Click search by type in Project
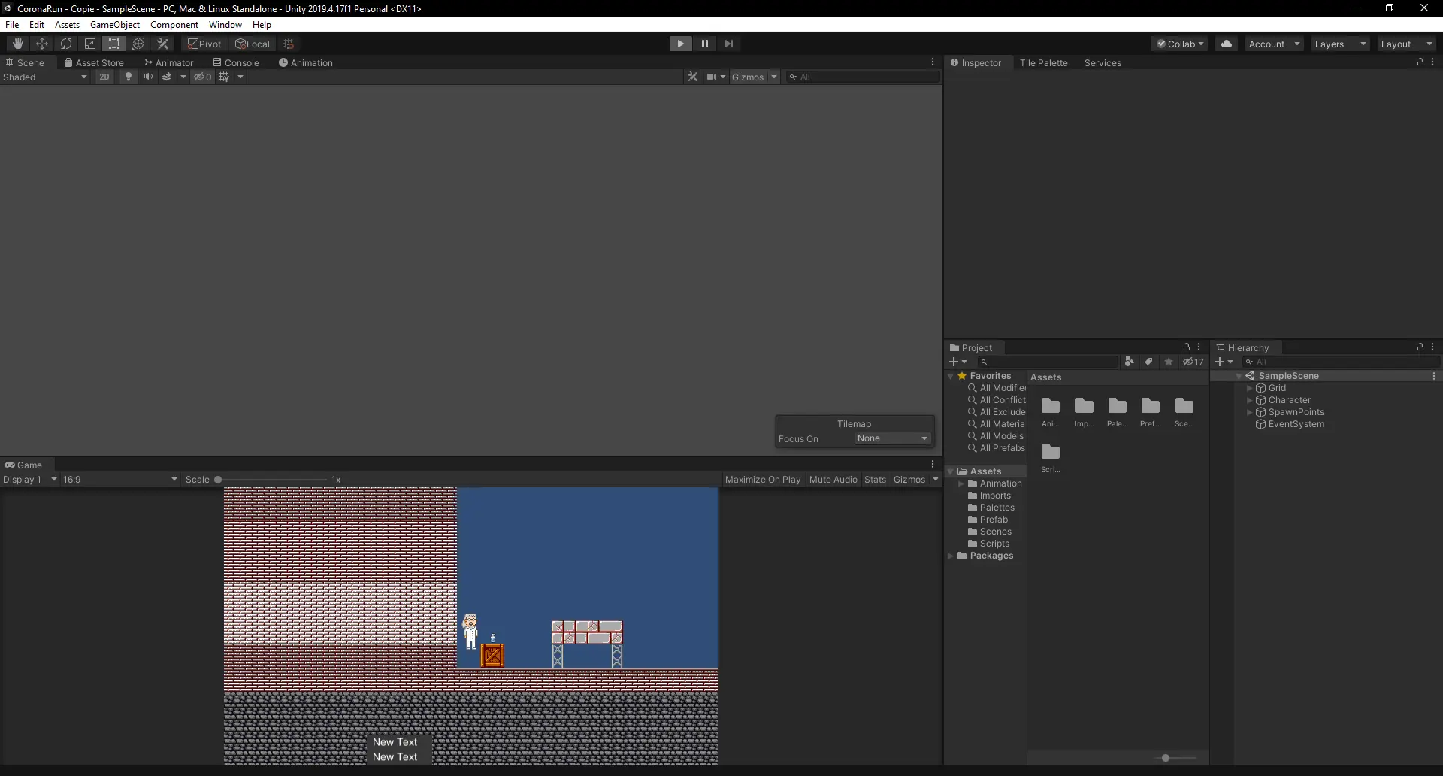Image resolution: width=1443 pixels, height=776 pixels. tap(1129, 362)
